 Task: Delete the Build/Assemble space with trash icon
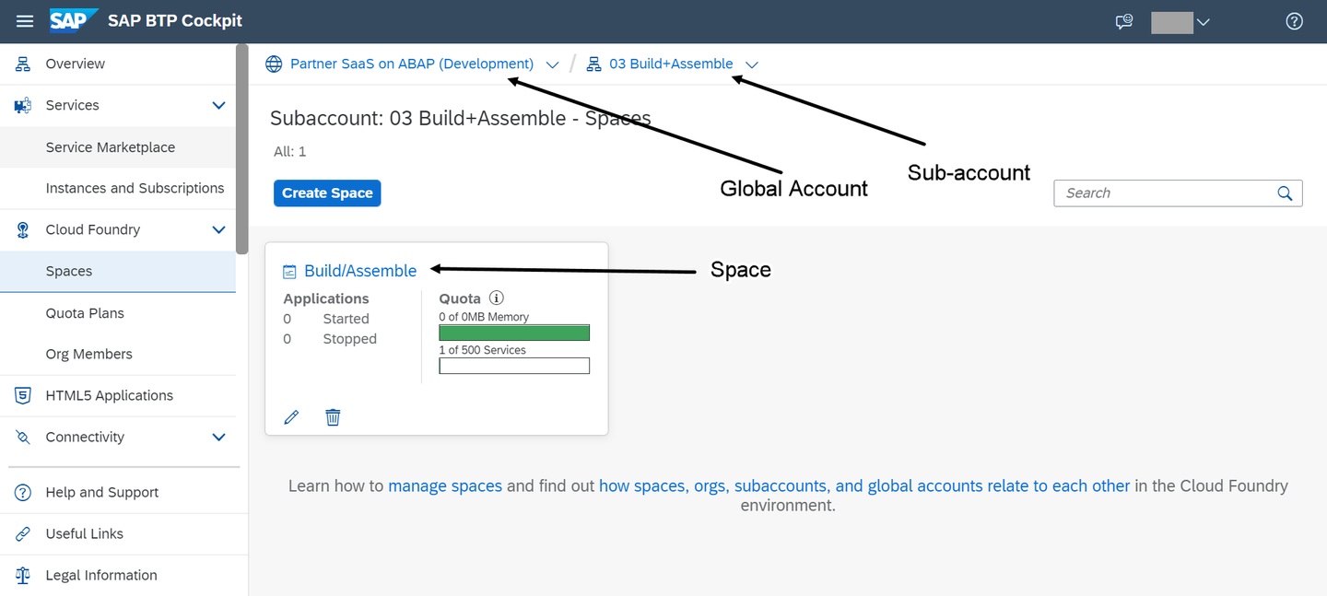[x=333, y=417]
